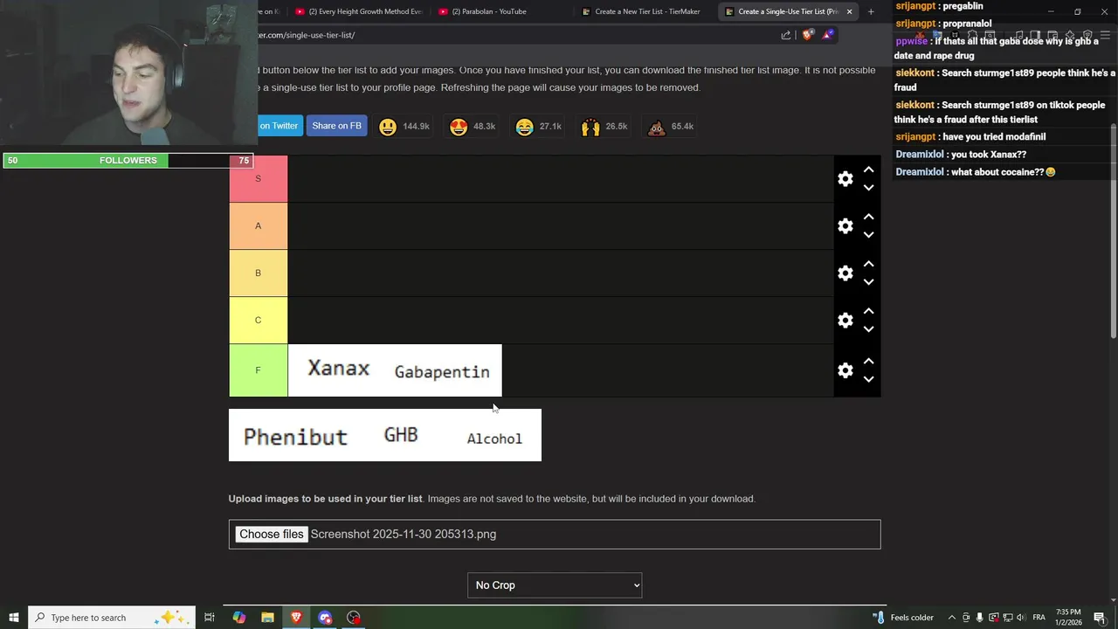Screen dimensions: 1118x629
Task: Click the uploaded file name Screenshot 2025-11-30 205313.png
Action: point(404,535)
